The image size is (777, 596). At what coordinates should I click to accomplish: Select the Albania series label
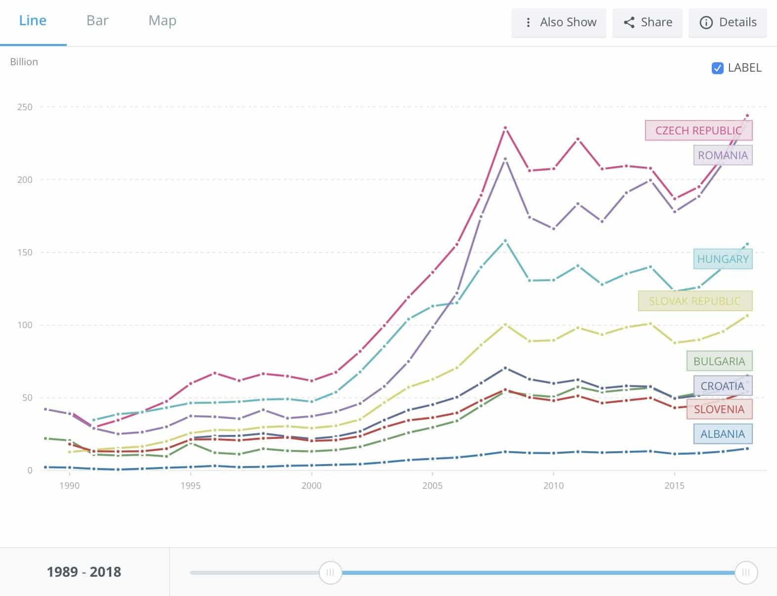[x=722, y=434]
